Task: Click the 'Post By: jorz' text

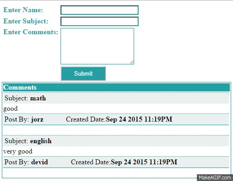Action: pos(24,119)
